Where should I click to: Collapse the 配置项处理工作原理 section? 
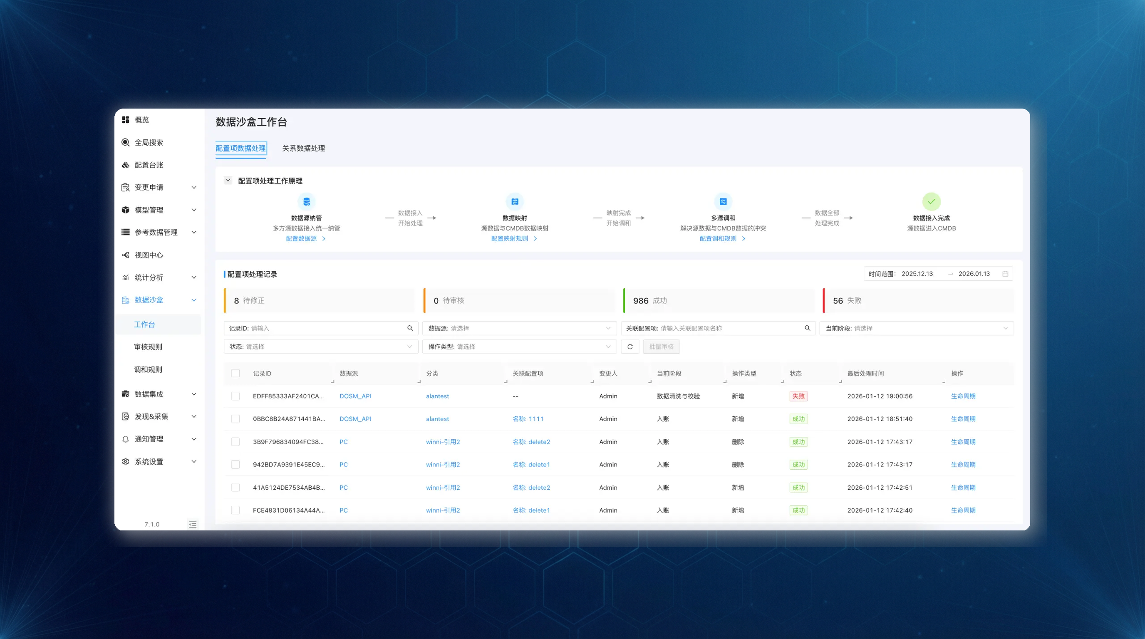point(228,181)
